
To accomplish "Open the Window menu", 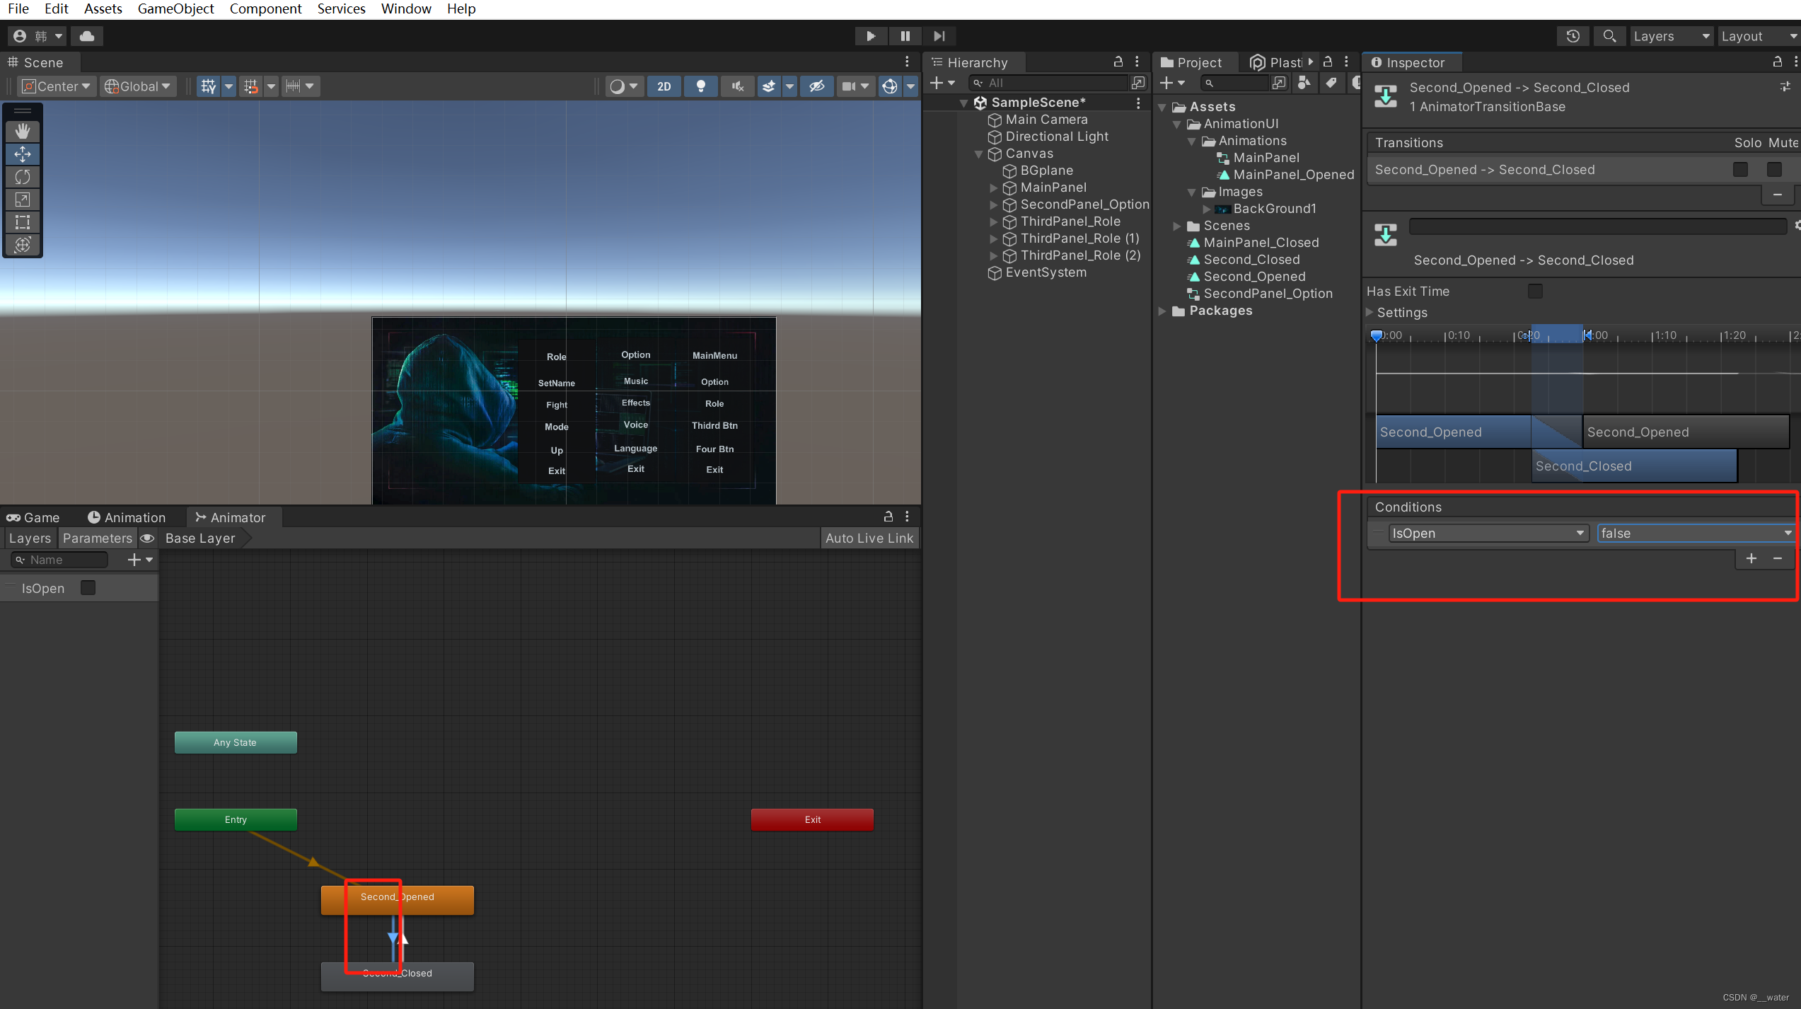I will pos(406,8).
